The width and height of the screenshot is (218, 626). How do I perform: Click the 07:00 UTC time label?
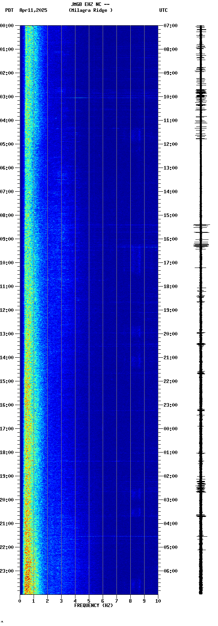pos(171,26)
